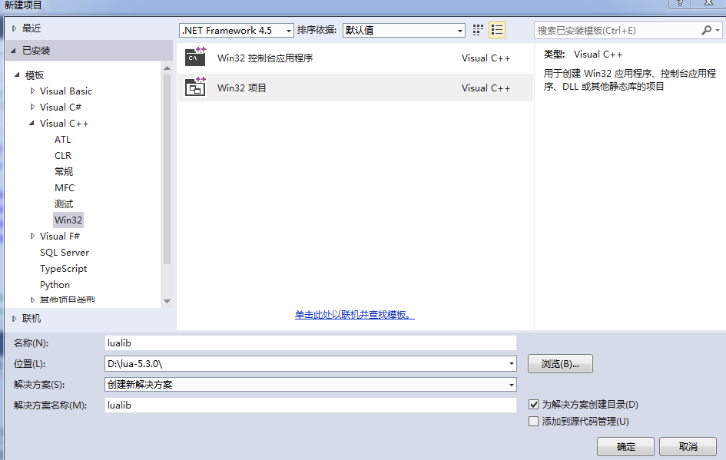Open the .NET Framework 4.5 dropdown
726x460 pixels.
point(236,31)
